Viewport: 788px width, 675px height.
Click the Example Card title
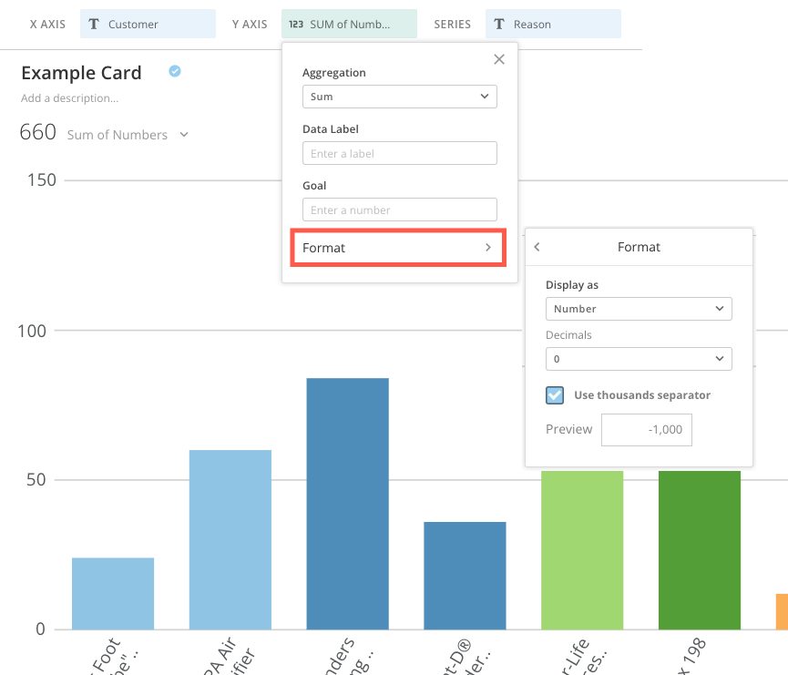[81, 72]
